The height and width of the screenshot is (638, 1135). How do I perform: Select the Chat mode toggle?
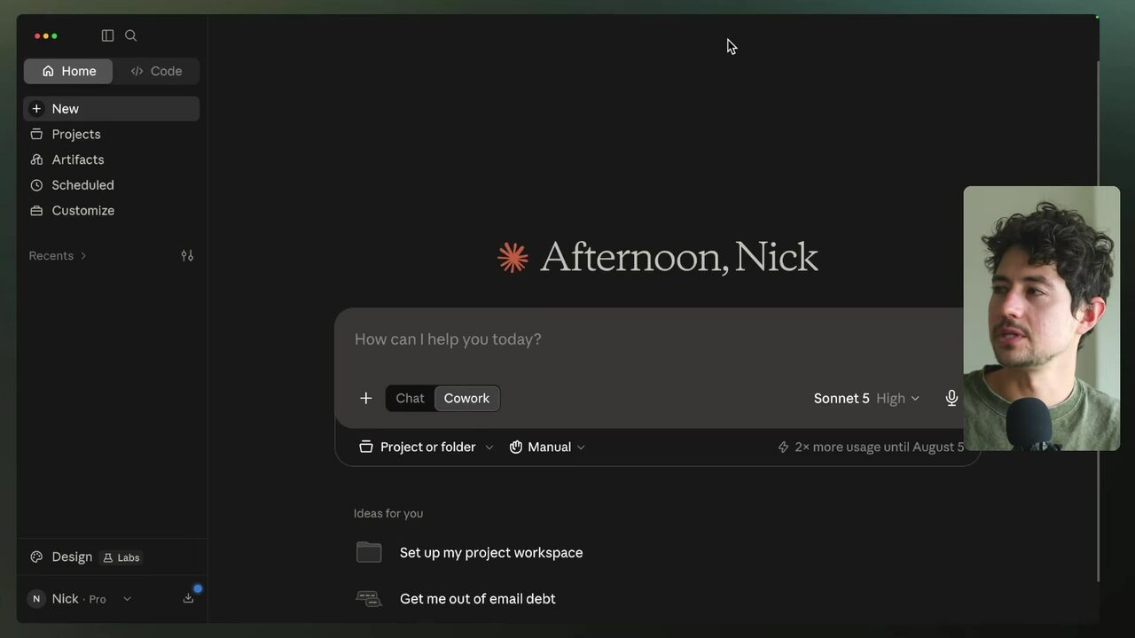pyautogui.click(x=410, y=398)
